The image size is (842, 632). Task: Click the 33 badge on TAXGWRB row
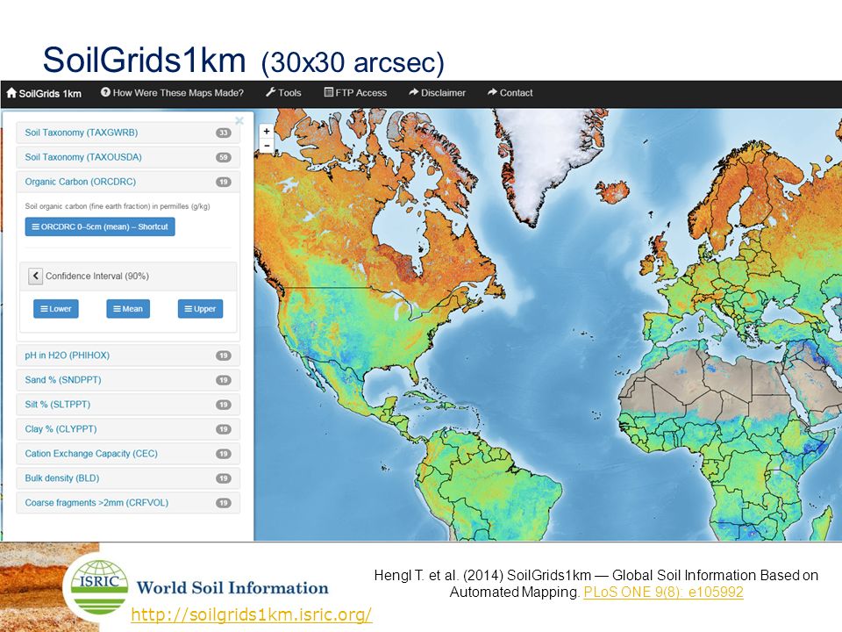pos(224,133)
